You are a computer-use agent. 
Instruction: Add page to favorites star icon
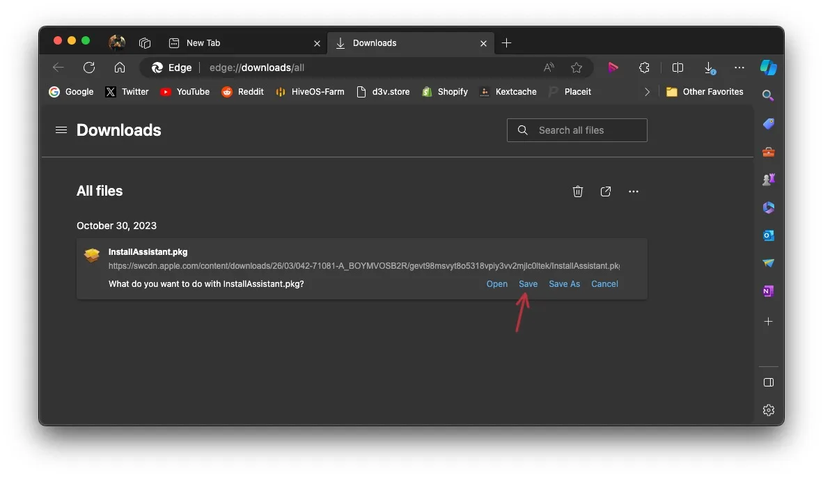point(577,67)
